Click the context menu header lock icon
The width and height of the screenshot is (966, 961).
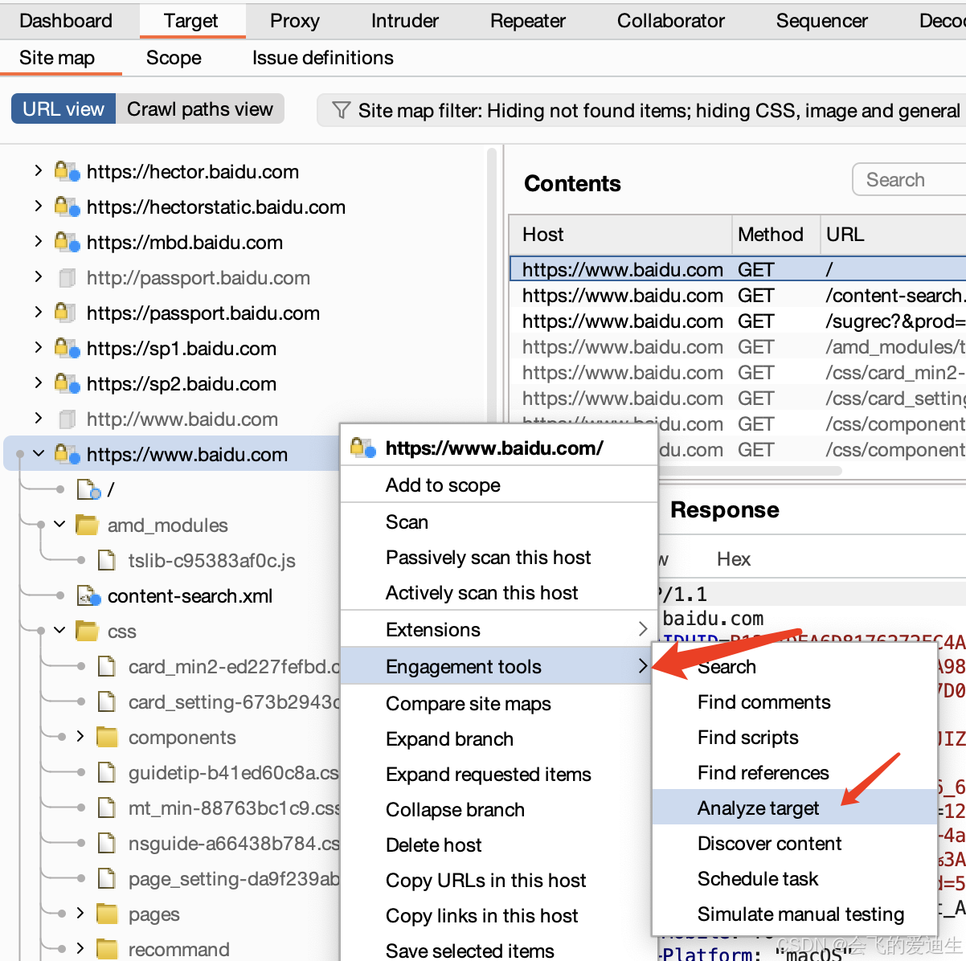click(x=363, y=448)
